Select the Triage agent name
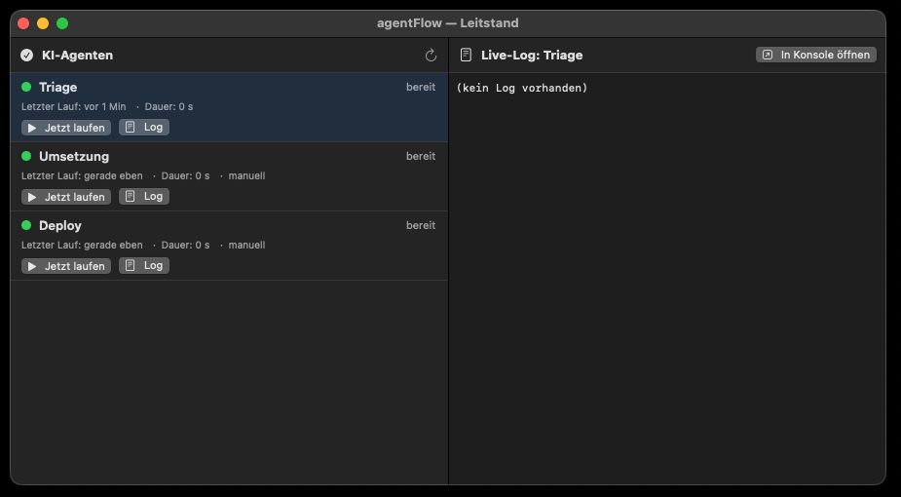This screenshot has width=901, height=497. (58, 88)
